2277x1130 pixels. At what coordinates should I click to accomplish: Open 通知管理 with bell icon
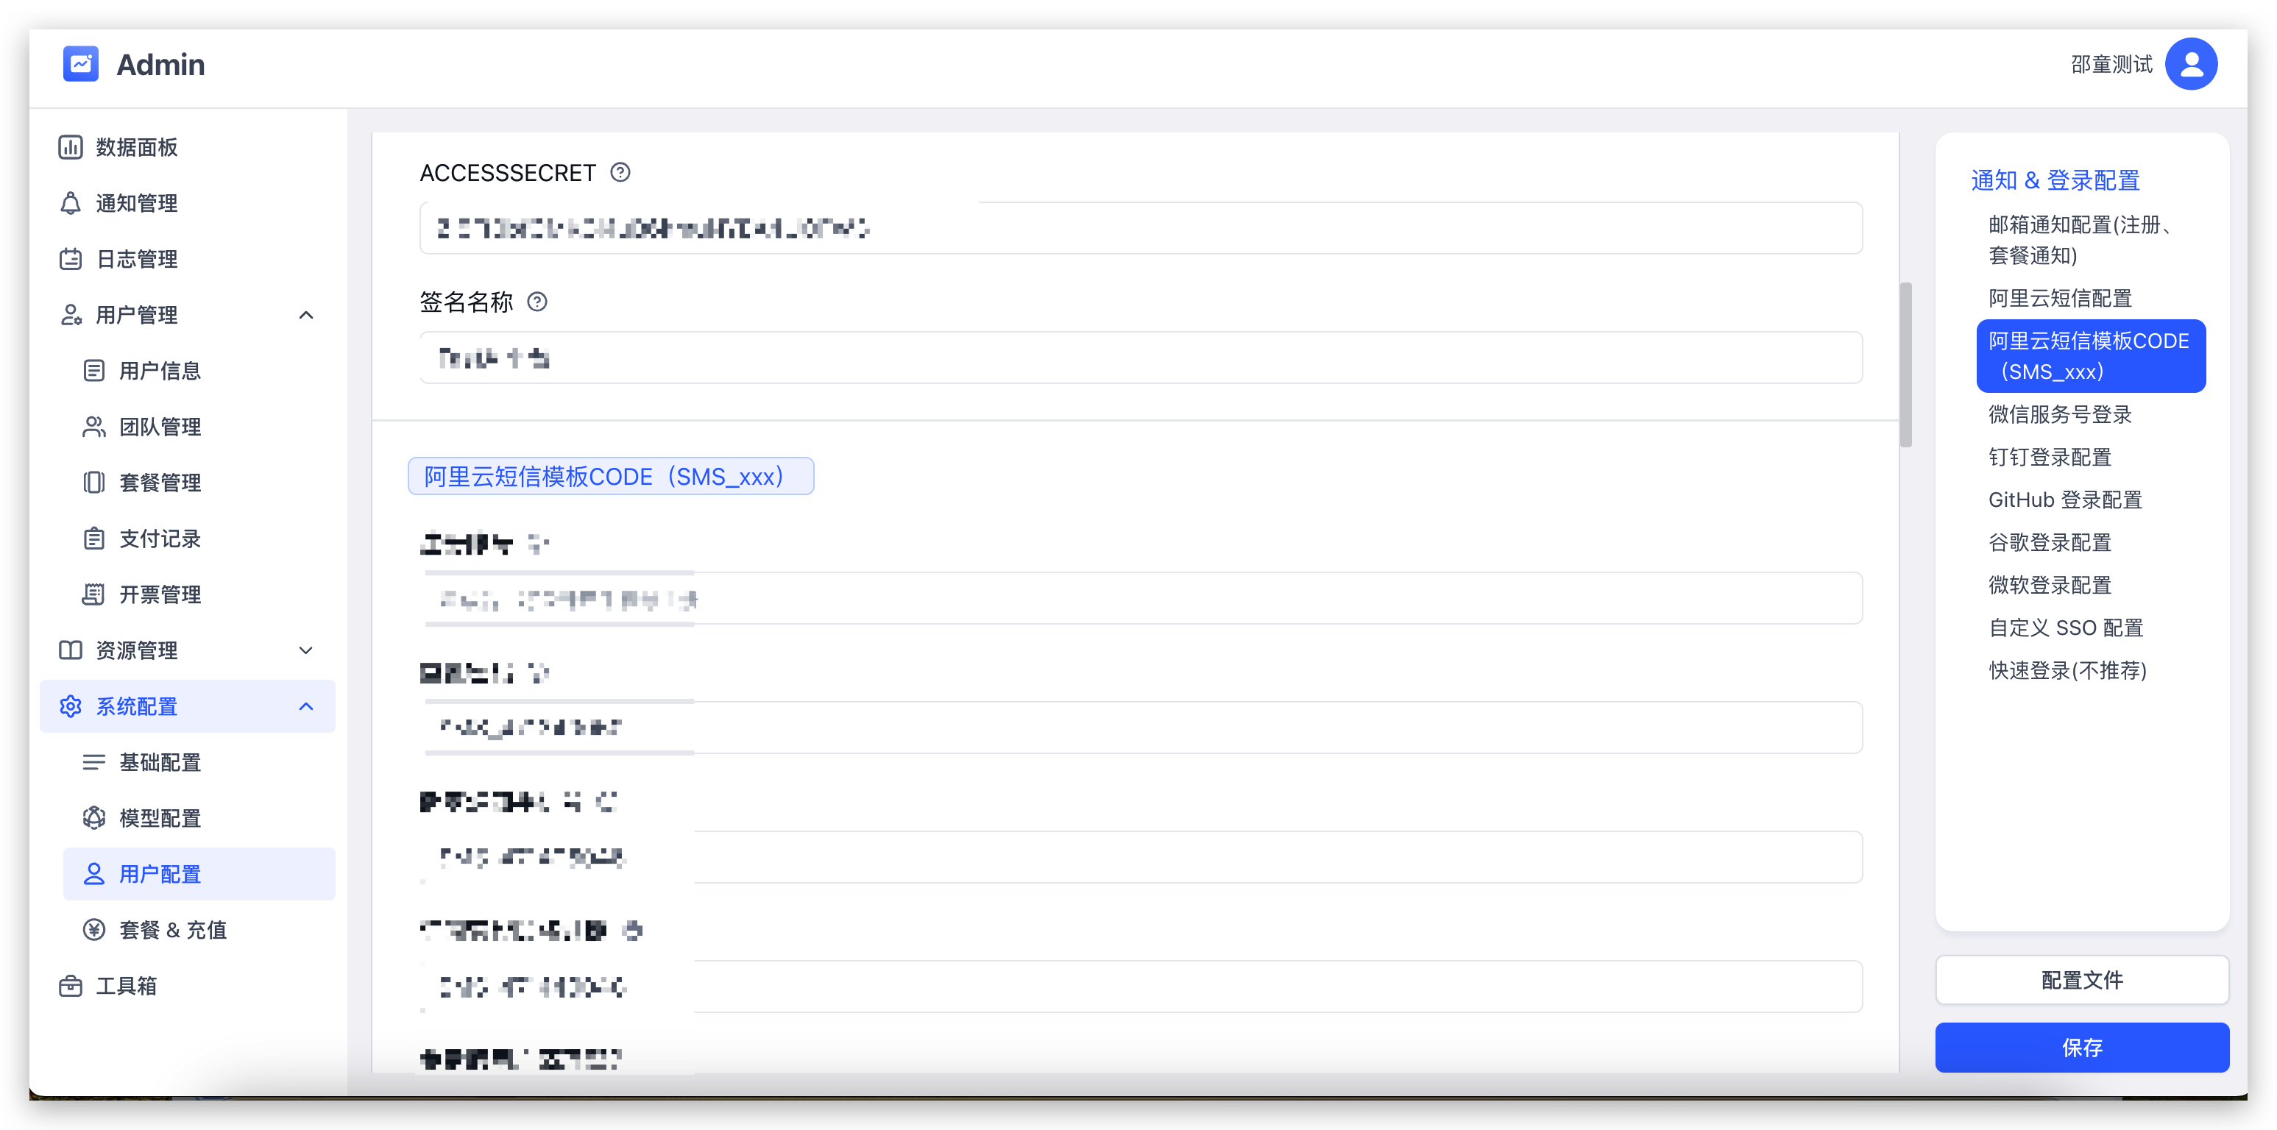pos(136,203)
